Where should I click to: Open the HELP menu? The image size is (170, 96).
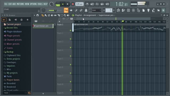click(45, 4)
